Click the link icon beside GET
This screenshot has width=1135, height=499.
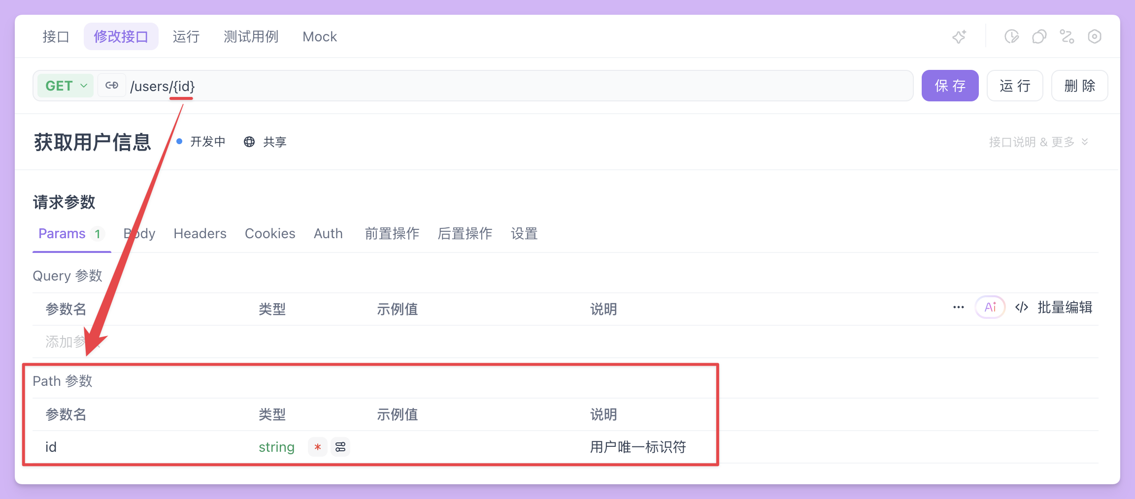tap(112, 86)
